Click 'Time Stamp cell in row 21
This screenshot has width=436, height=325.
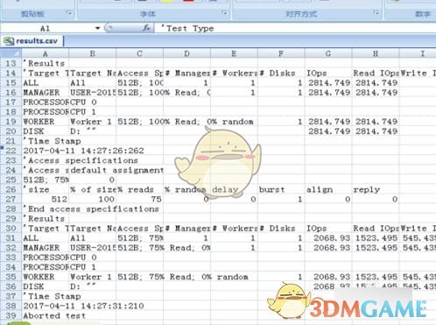46,141
